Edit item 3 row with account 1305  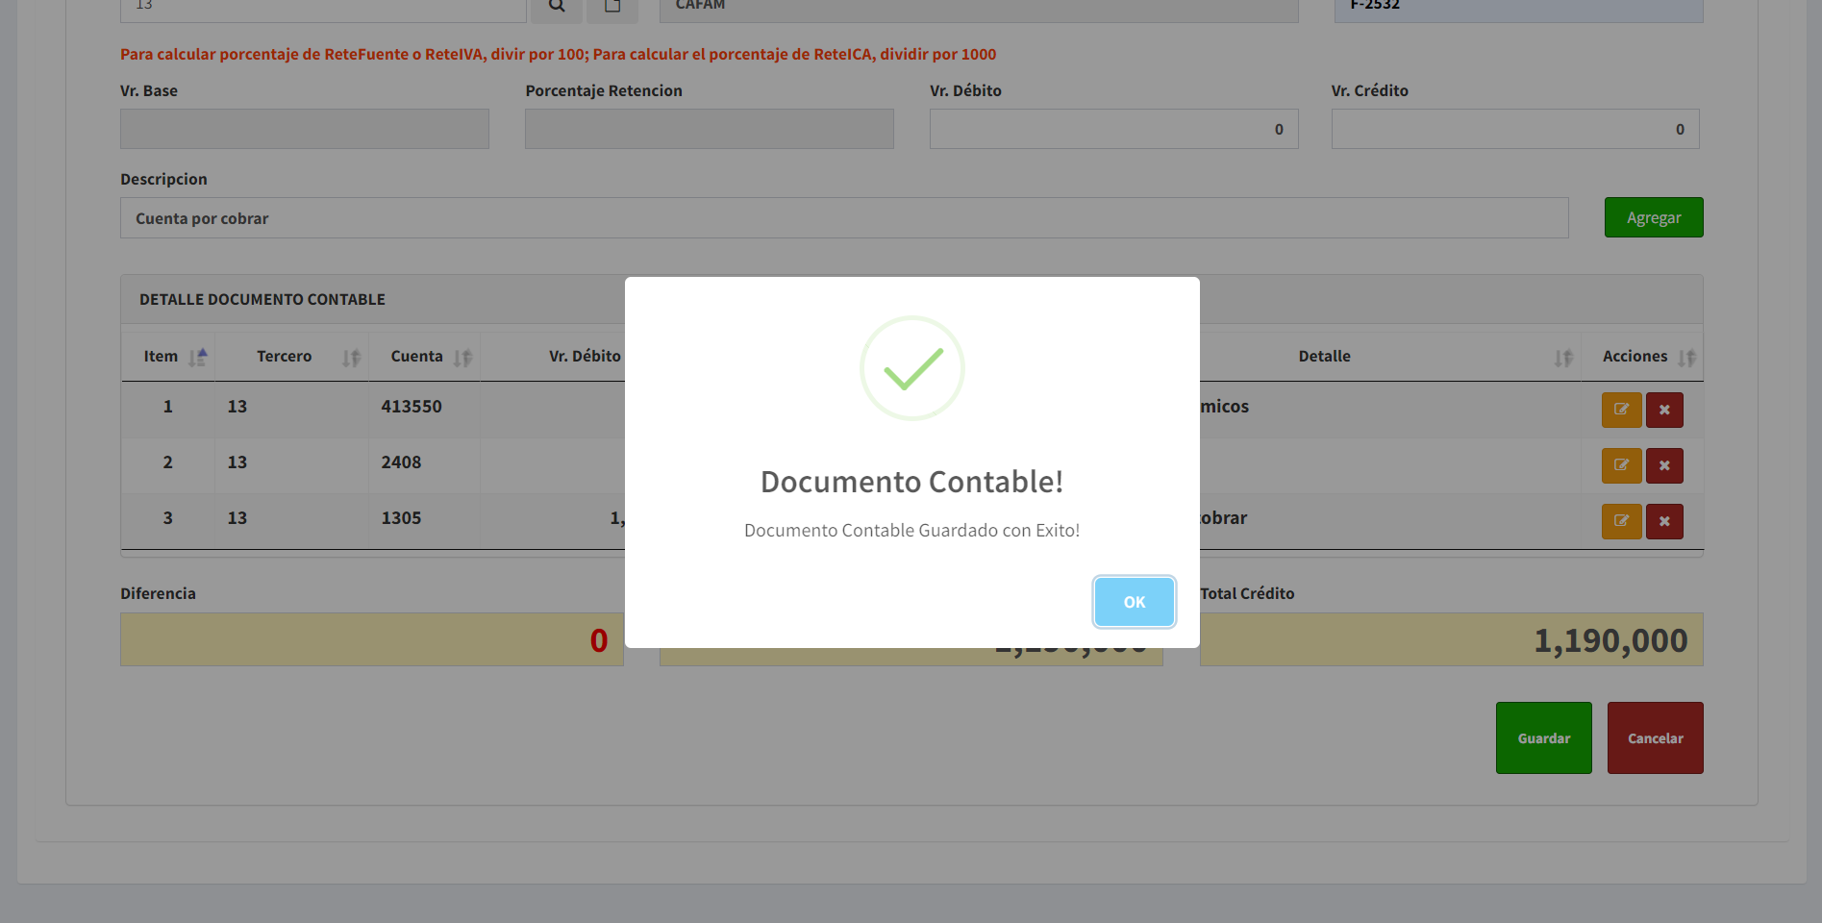(1621, 521)
